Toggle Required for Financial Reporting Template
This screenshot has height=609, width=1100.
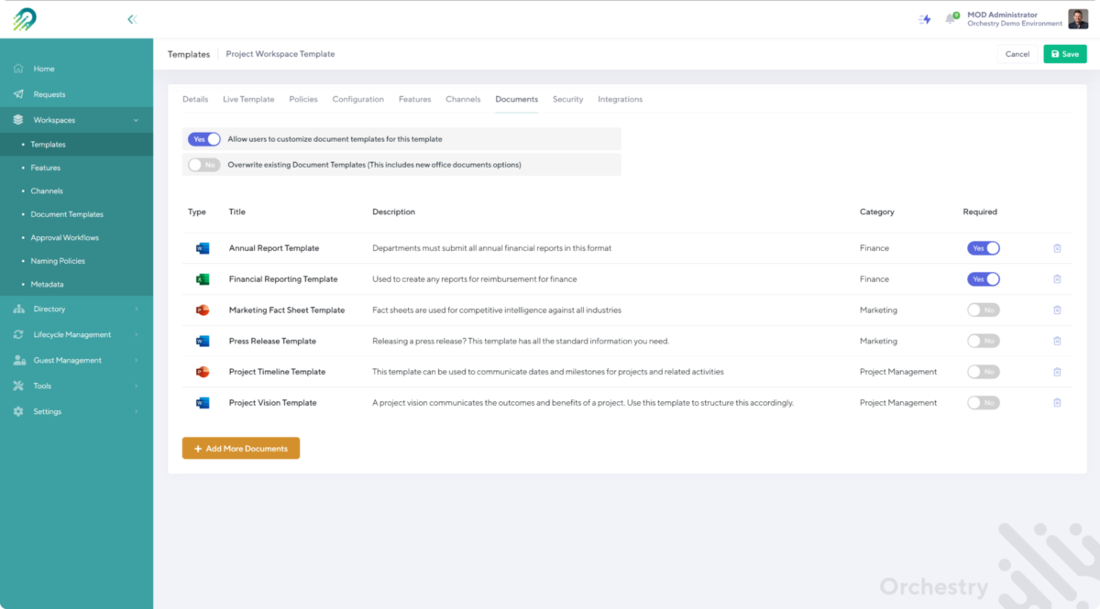coord(984,279)
